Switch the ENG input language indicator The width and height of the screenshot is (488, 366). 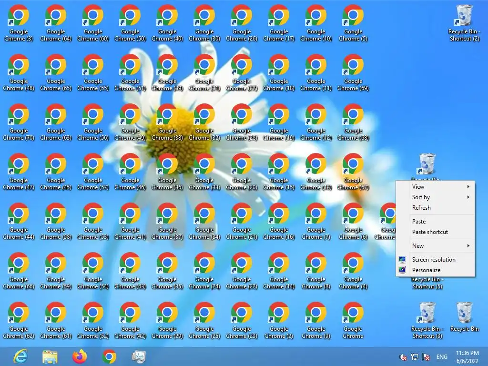click(442, 356)
